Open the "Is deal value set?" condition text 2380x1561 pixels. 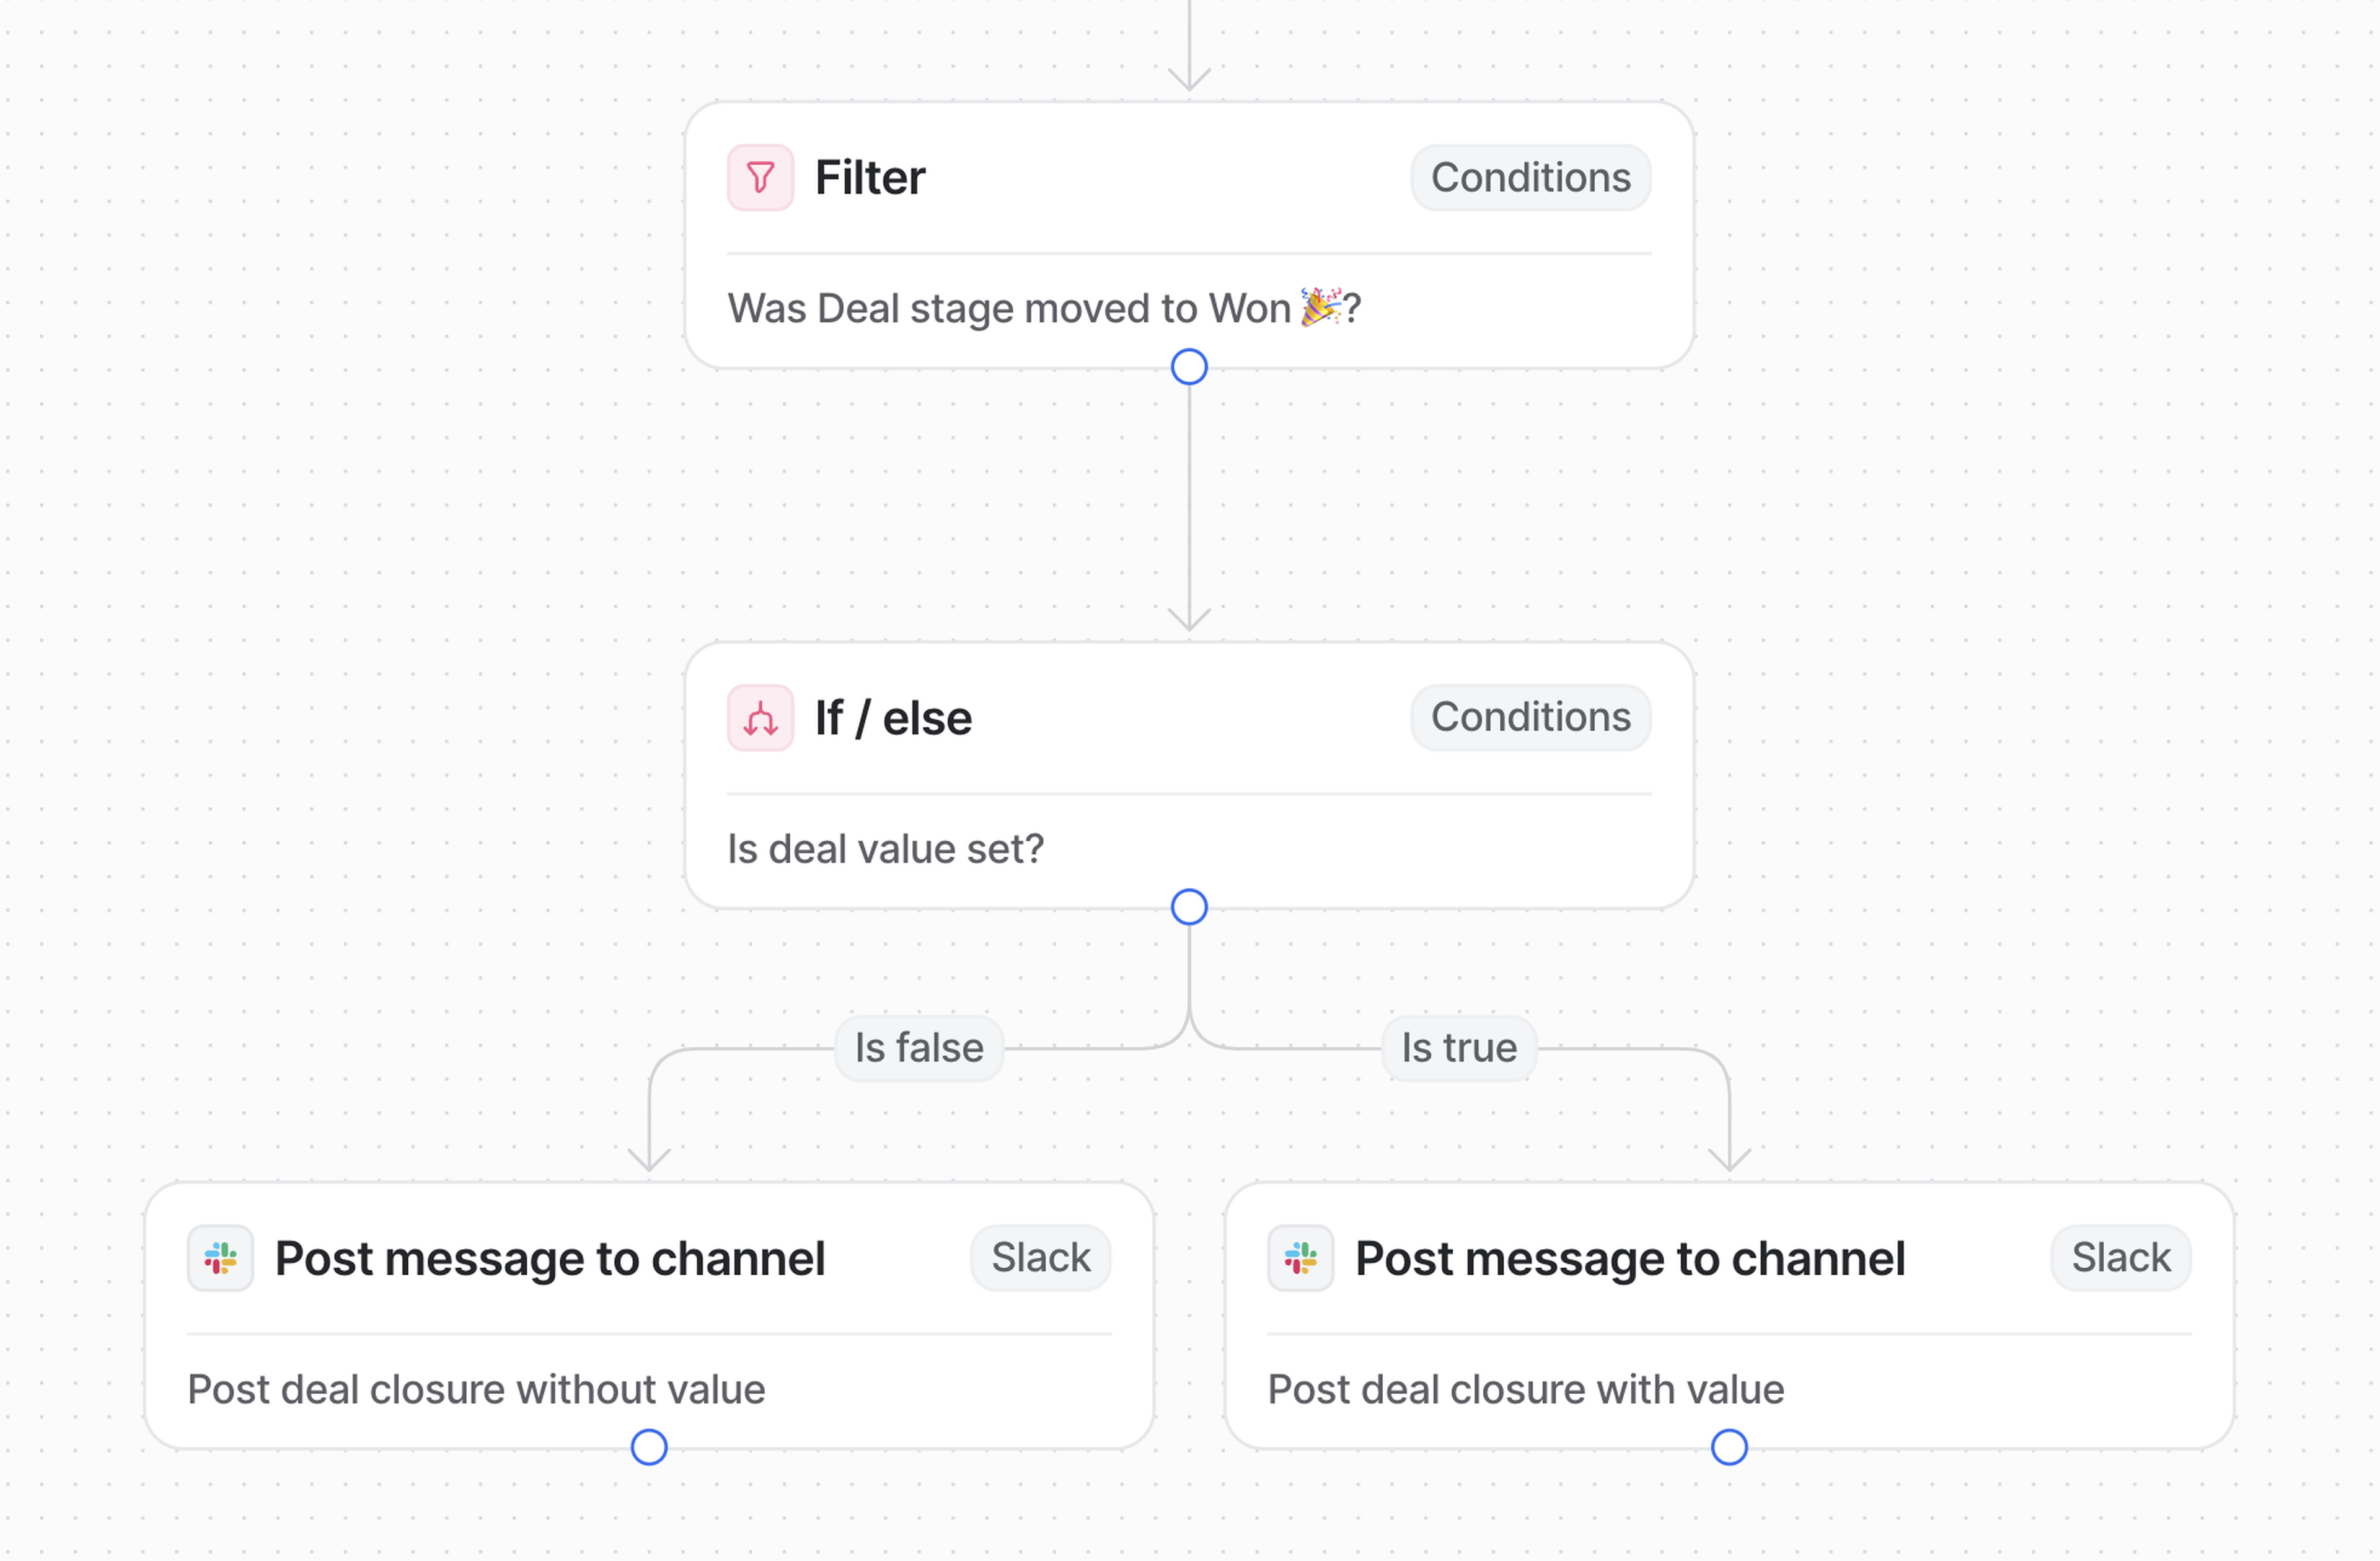coord(885,849)
